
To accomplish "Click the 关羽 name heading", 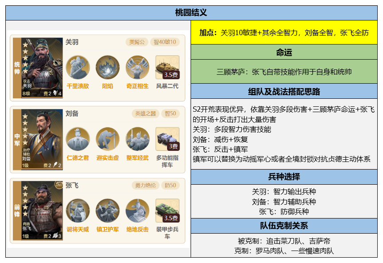I will [72, 42].
